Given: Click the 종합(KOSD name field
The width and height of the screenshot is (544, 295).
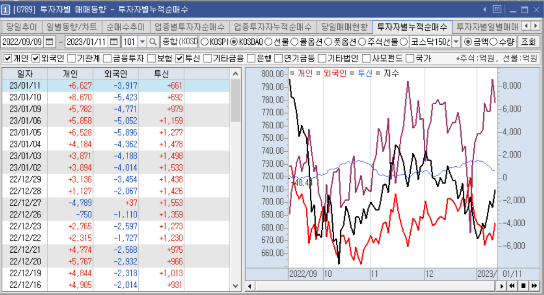Looking at the screenshot, I should (x=179, y=42).
